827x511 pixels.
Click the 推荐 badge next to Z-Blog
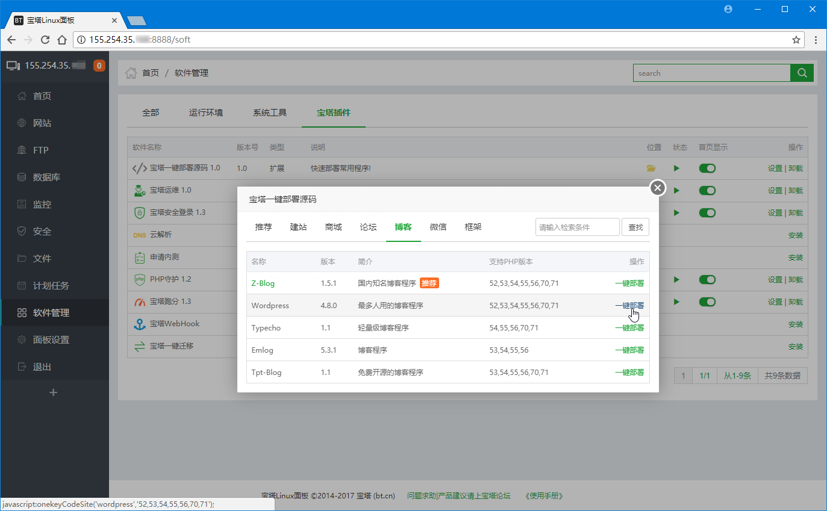[429, 283]
